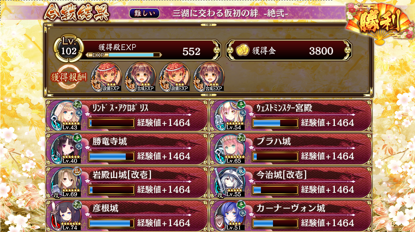Click the gold coin 獲得金 icon
The width and height of the screenshot is (415, 232).
pos(242,50)
